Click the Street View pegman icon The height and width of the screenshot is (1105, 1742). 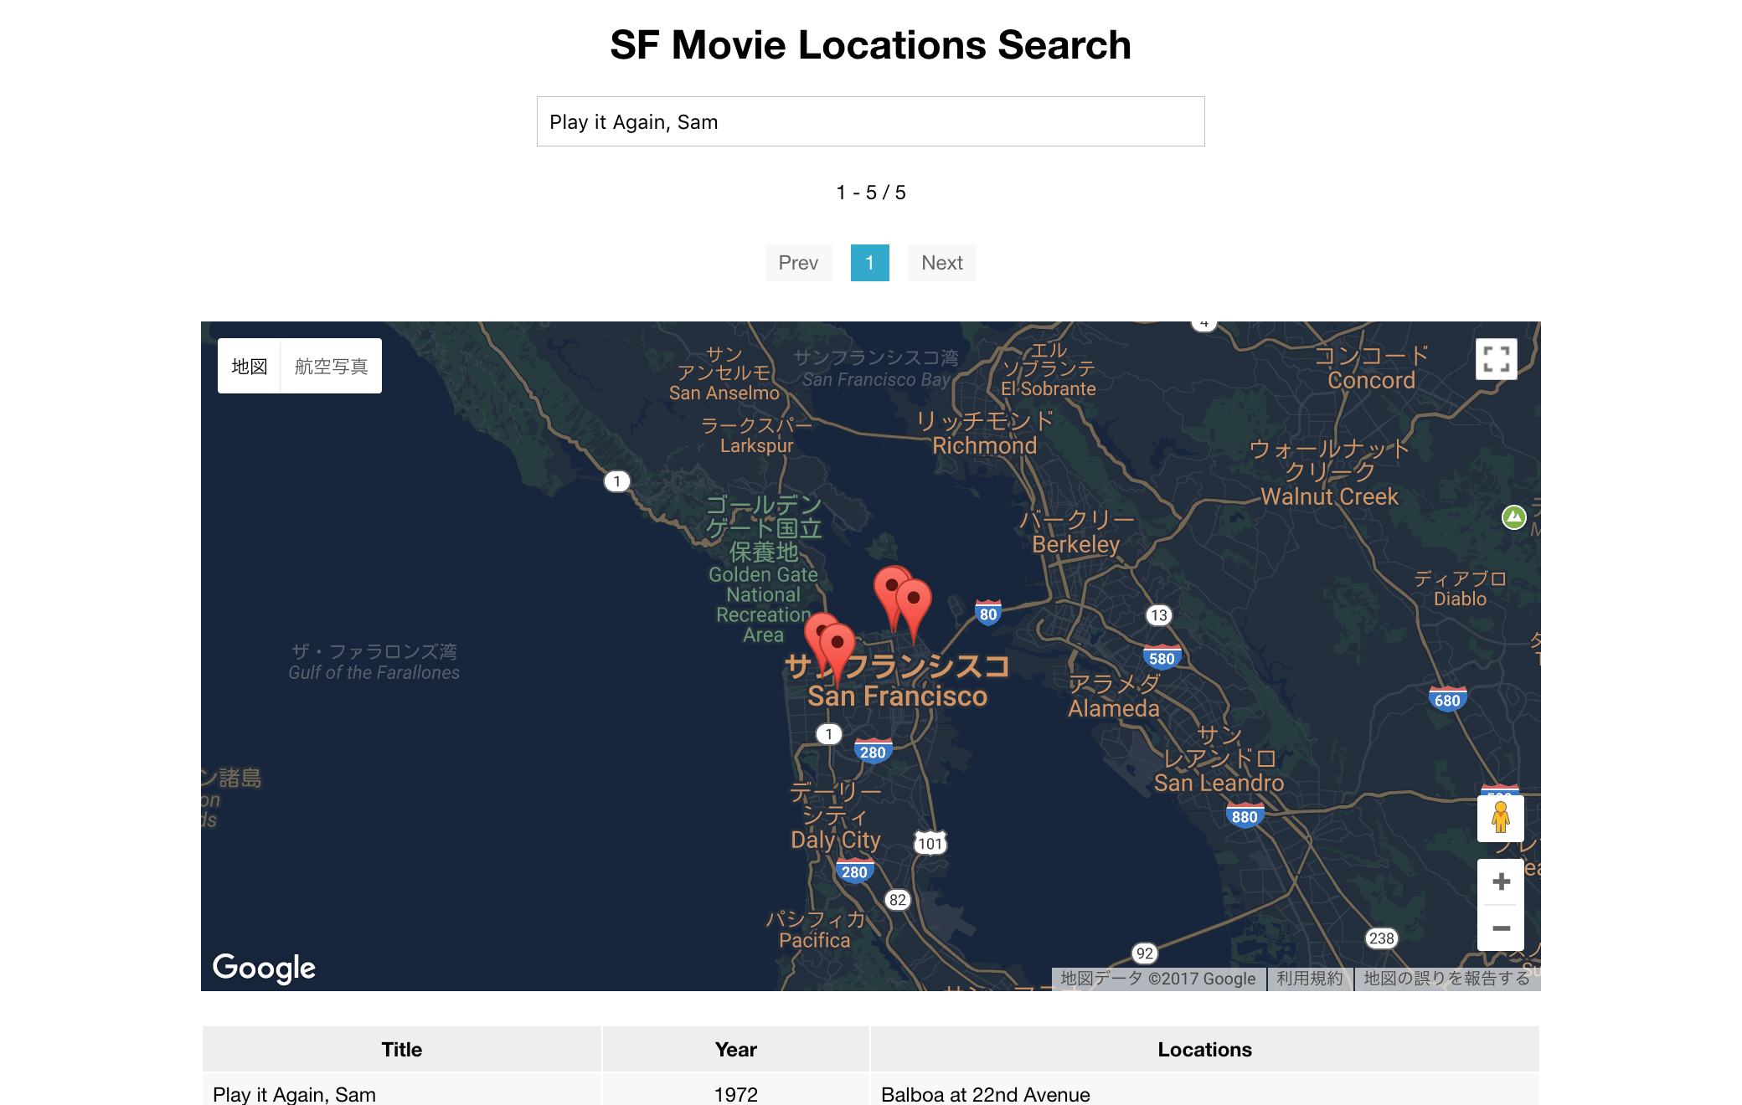click(1500, 818)
